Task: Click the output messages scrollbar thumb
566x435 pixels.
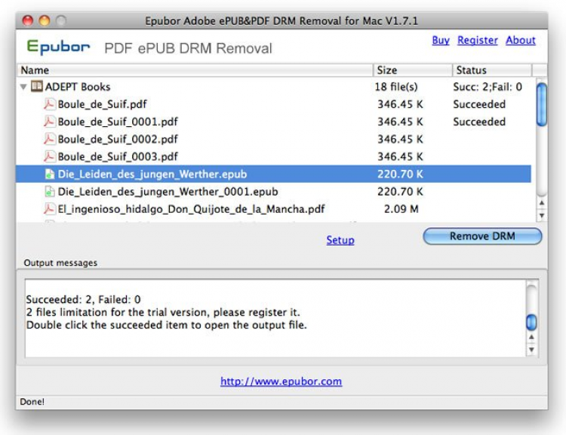Action: pos(531,322)
